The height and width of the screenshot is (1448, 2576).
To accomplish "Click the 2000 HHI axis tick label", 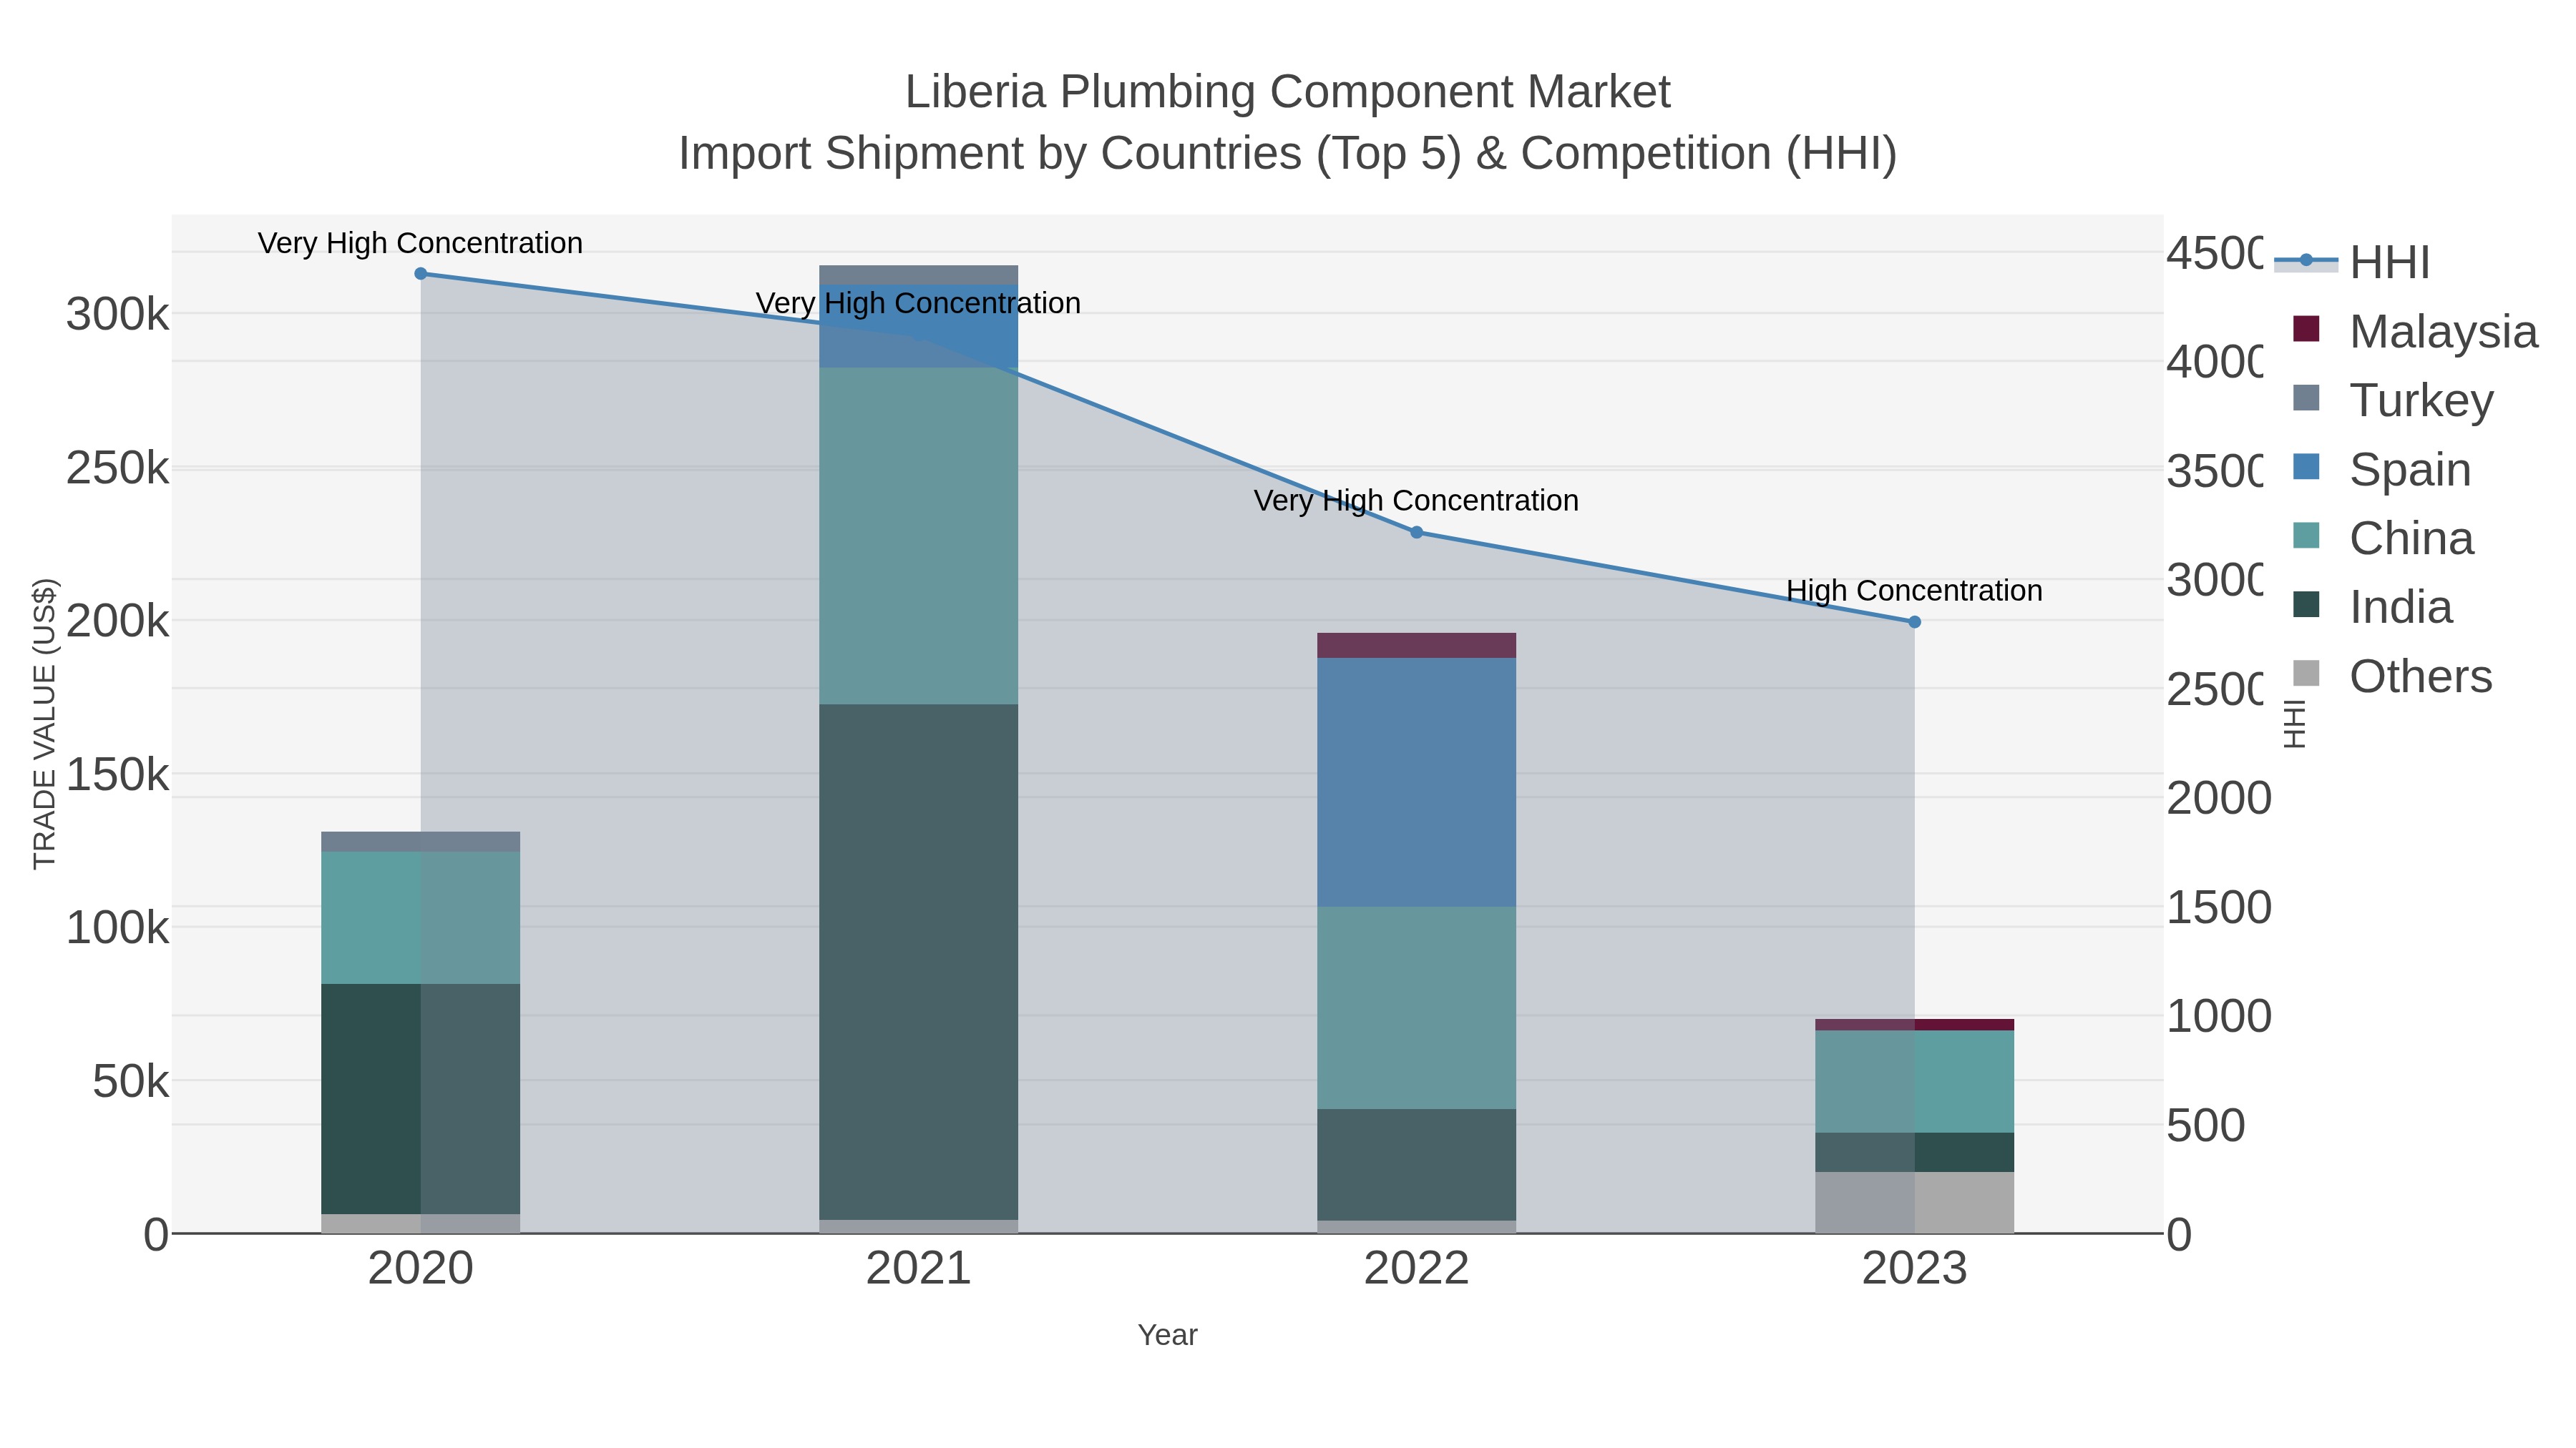I will click(2219, 799).
